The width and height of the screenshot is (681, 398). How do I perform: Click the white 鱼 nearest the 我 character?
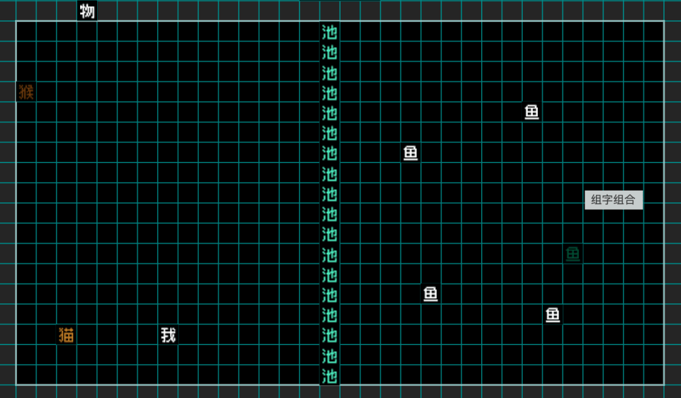431,294
